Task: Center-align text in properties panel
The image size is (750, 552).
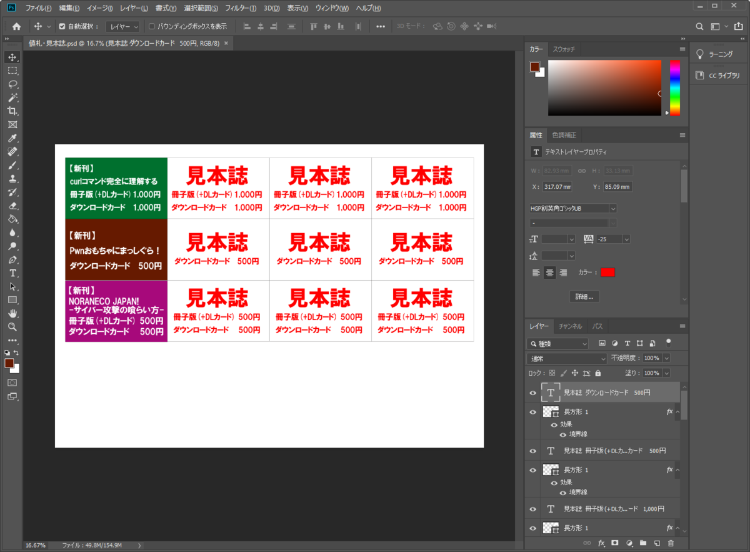Action: [549, 273]
